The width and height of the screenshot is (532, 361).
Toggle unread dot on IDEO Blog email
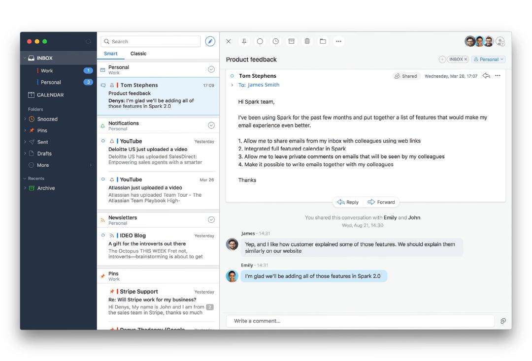click(x=103, y=235)
